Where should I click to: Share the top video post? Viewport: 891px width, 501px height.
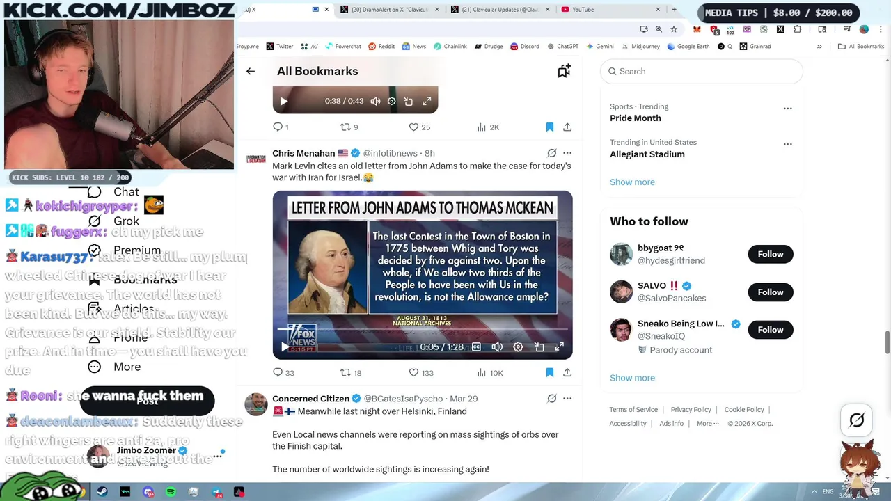(567, 127)
